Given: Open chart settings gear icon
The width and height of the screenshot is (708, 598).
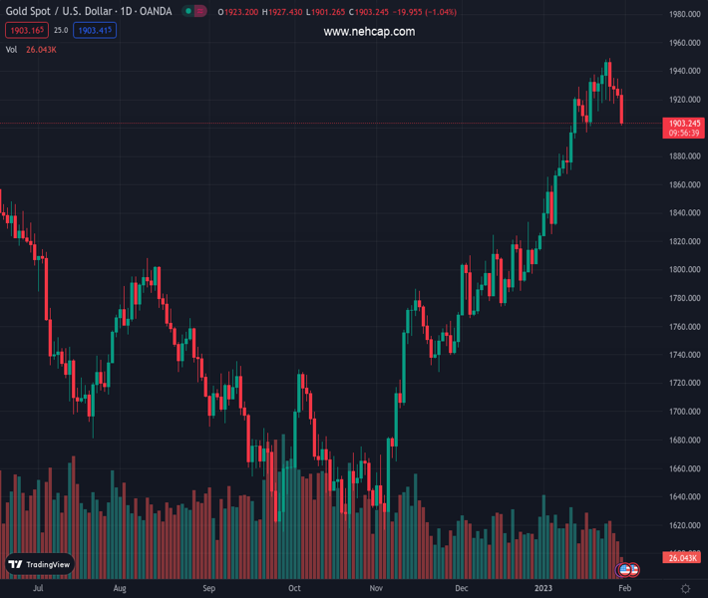Looking at the screenshot, I should click(685, 589).
